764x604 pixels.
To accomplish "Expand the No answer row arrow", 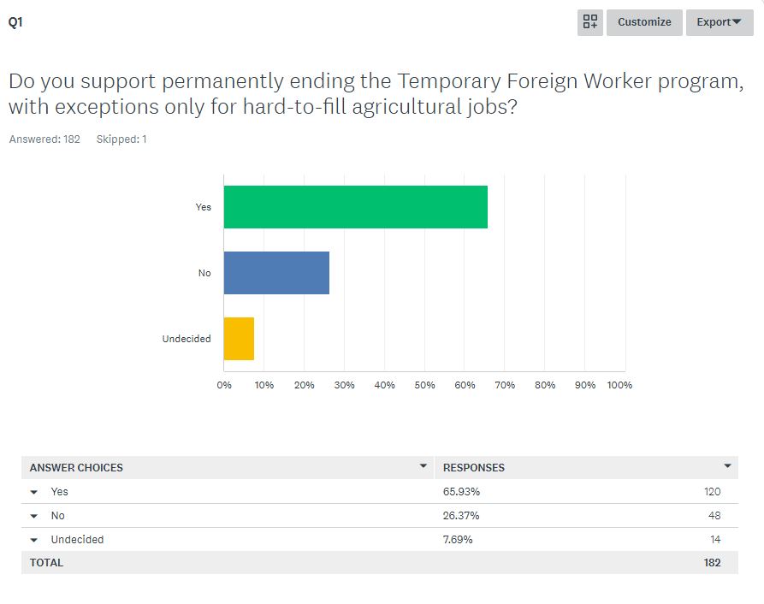I will click(x=34, y=516).
